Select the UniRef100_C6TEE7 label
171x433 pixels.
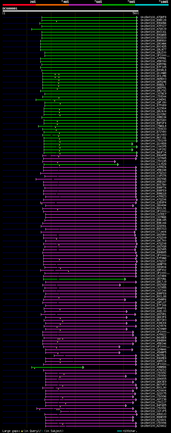pyautogui.click(x=153, y=214)
